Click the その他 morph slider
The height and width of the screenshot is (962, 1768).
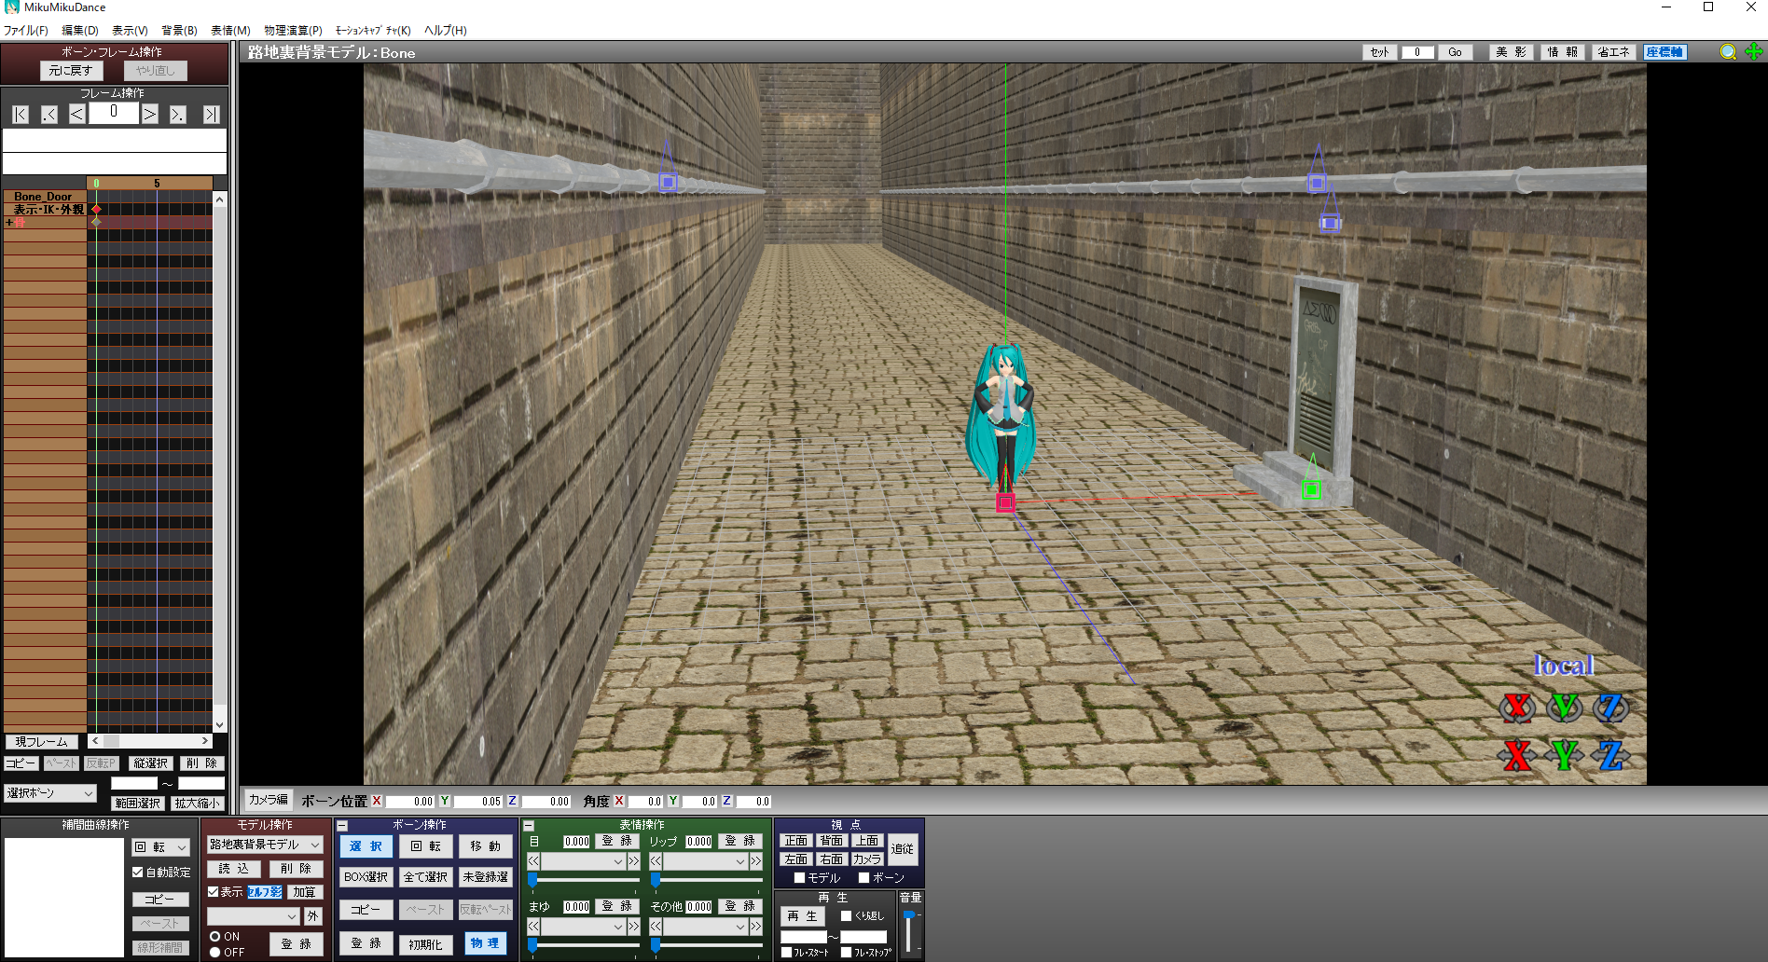tap(706, 944)
